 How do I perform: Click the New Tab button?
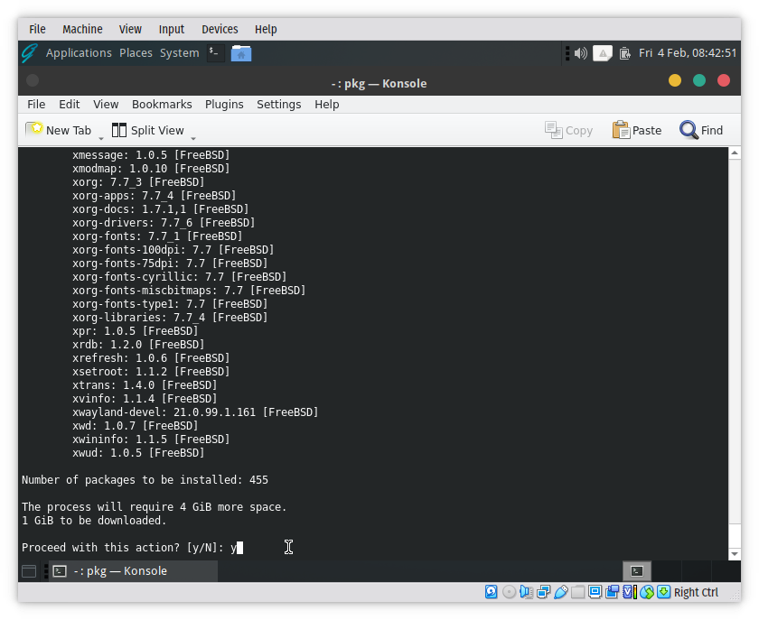click(59, 130)
